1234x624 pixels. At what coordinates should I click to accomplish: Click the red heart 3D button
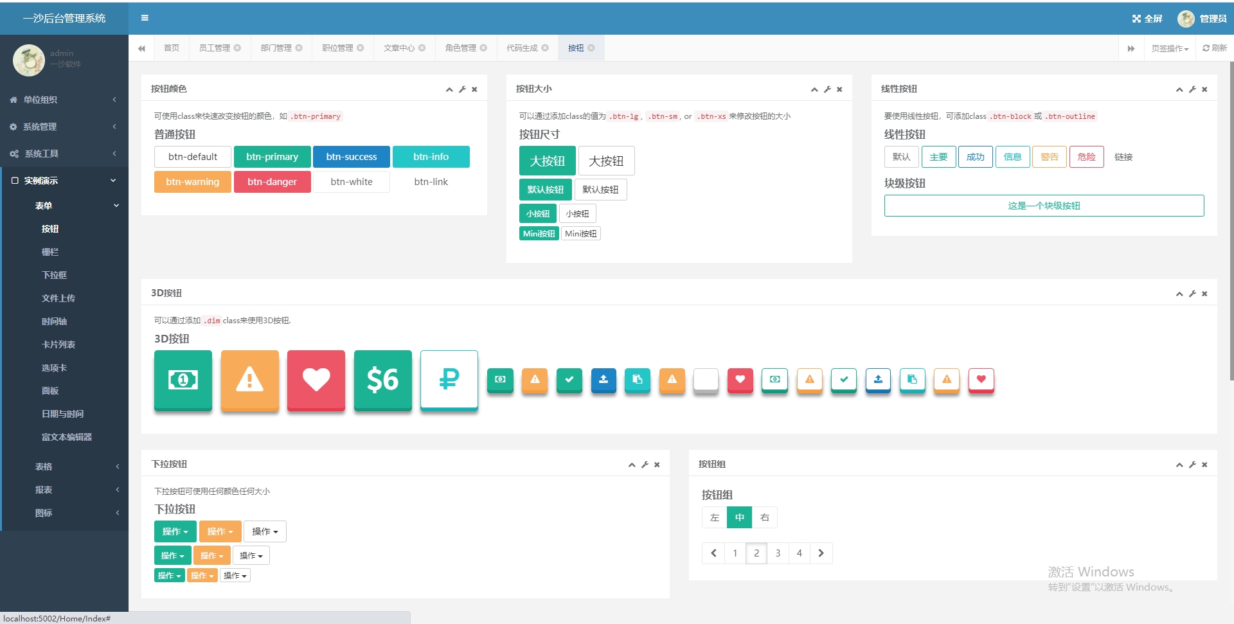coord(316,380)
